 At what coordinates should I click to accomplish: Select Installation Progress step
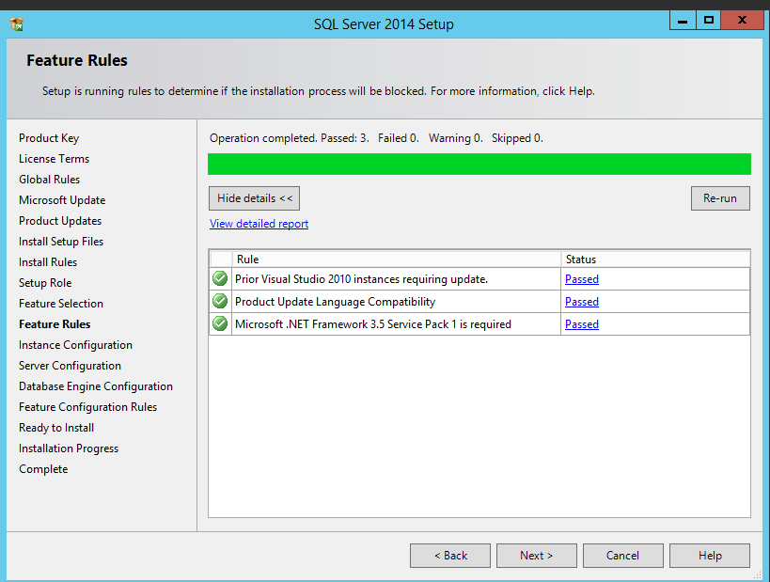[x=69, y=448]
